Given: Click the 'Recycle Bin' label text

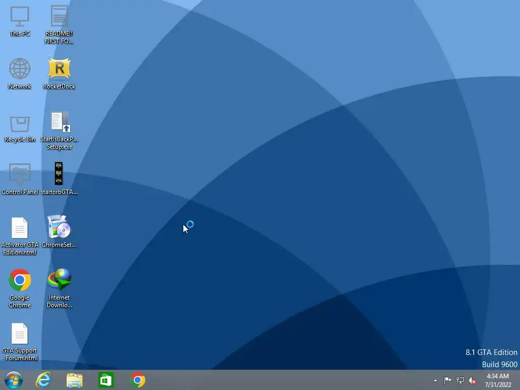Looking at the screenshot, I should coord(20,139).
